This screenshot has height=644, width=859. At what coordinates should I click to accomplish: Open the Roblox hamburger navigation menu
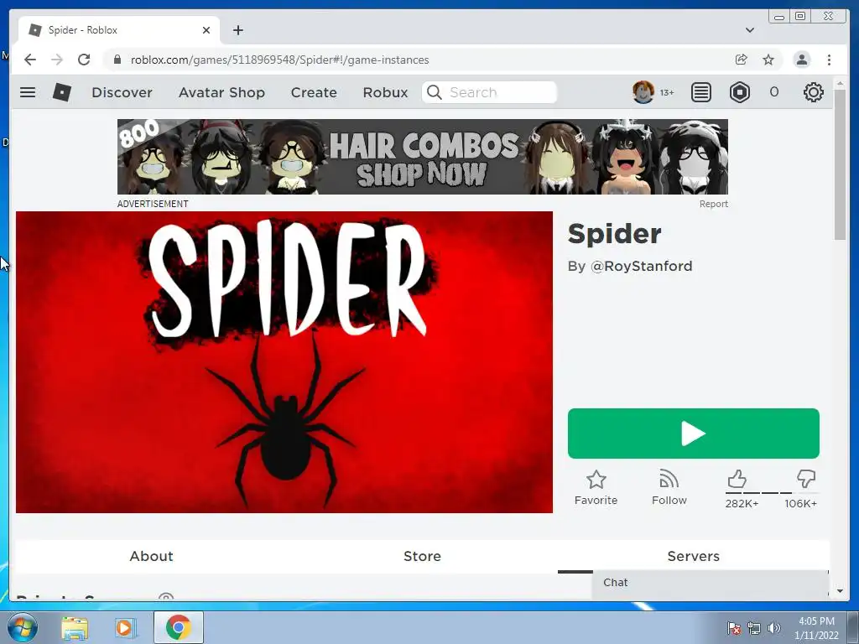[x=28, y=92]
